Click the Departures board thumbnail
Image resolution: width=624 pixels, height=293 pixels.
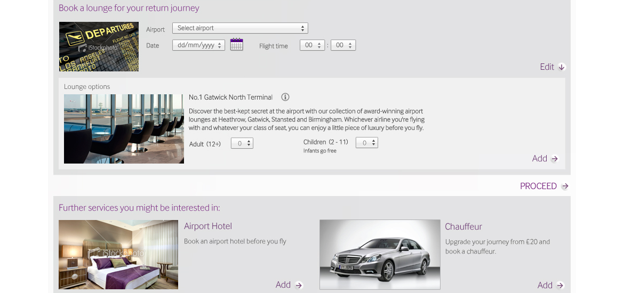[x=99, y=46]
